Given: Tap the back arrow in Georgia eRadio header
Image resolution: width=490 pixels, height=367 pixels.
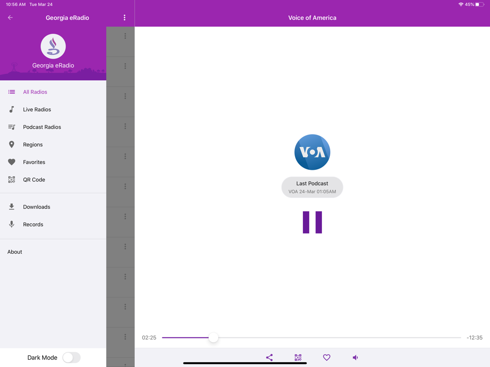Looking at the screenshot, I should click(x=10, y=18).
